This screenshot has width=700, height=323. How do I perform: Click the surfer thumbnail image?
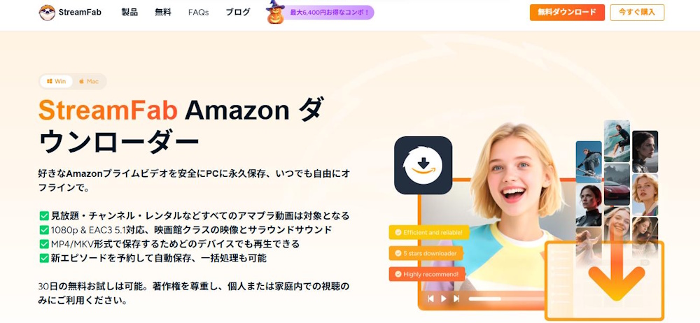tap(617, 141)
